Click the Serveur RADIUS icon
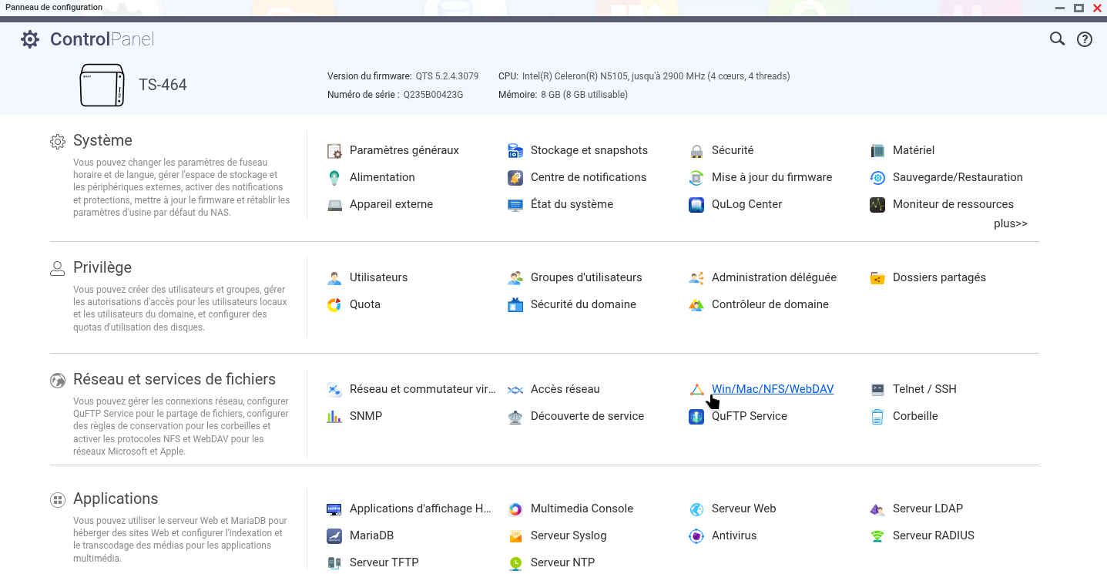The image size is (1107, 574). [x=877, y=535]
